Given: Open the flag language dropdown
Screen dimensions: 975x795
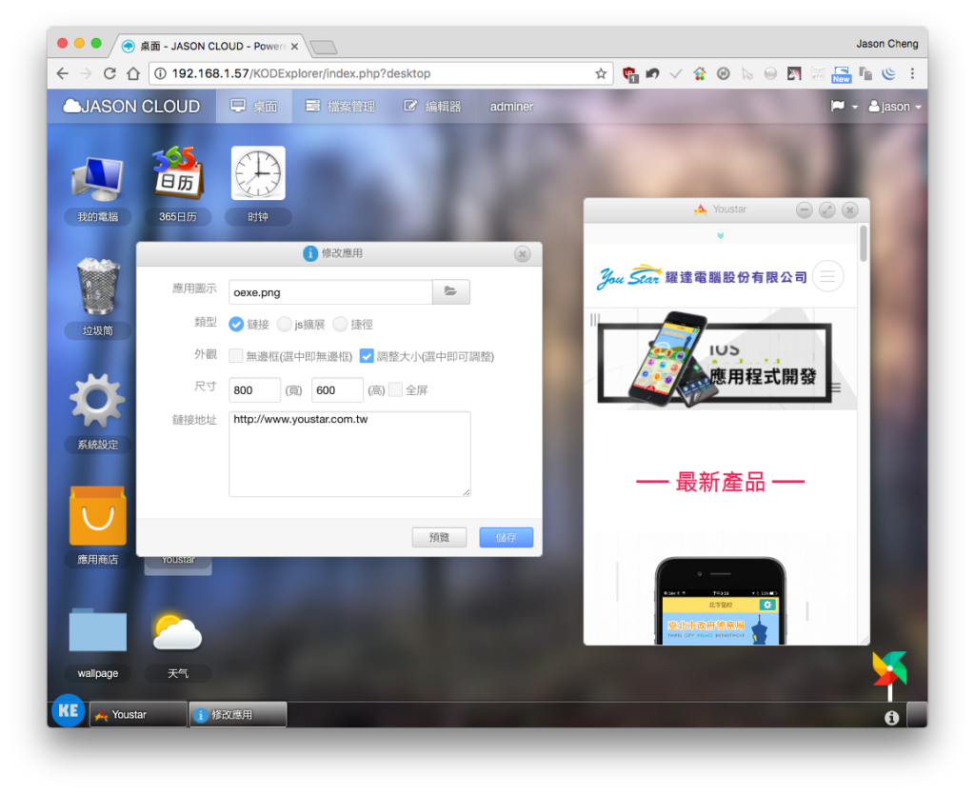Looking at the screenshot, I should pyautogui.click(x=845, y=107).
